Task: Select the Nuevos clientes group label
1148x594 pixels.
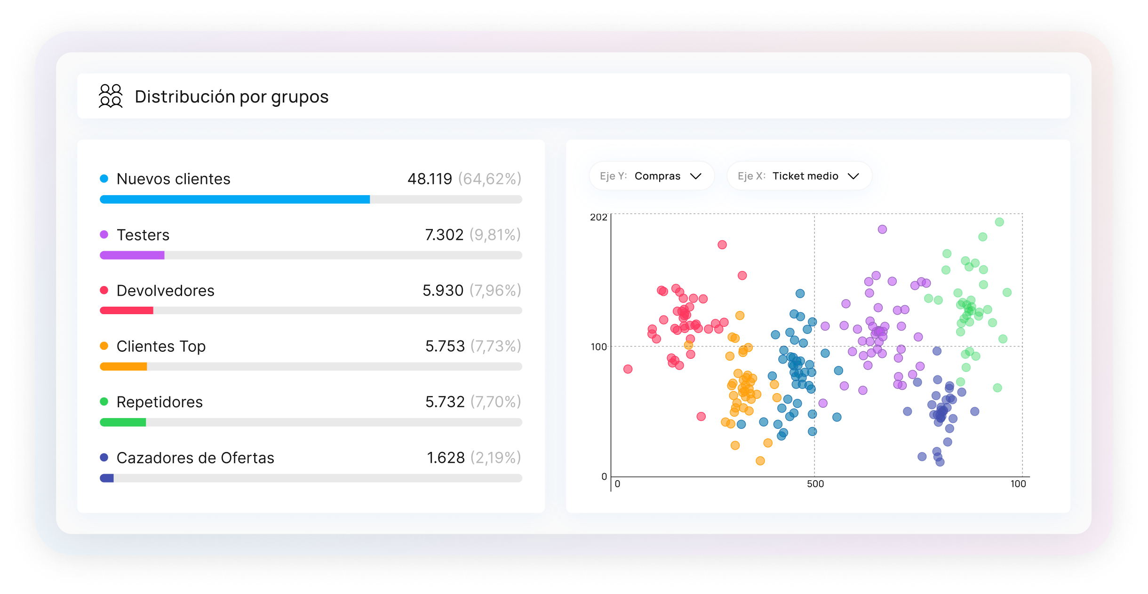Action: click(173, 179)
